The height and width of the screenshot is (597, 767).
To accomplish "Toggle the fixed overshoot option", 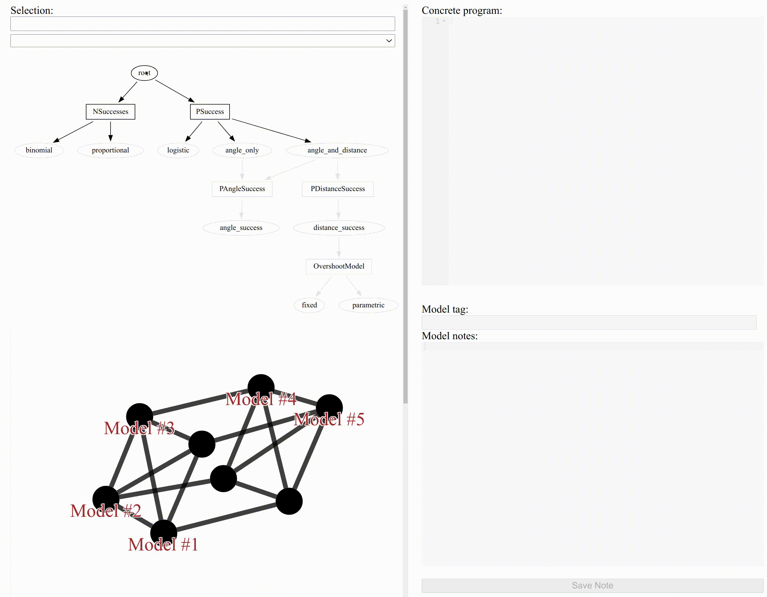I will click(x=309, y=305).
